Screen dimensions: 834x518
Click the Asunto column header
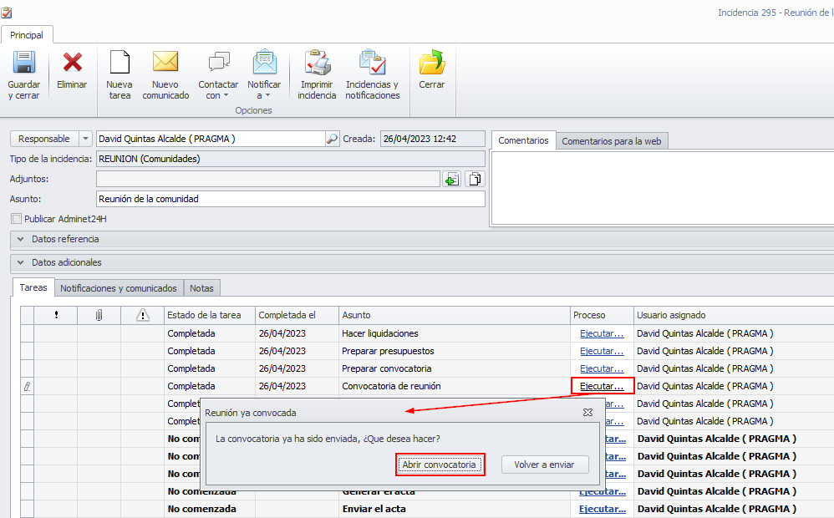455,315
